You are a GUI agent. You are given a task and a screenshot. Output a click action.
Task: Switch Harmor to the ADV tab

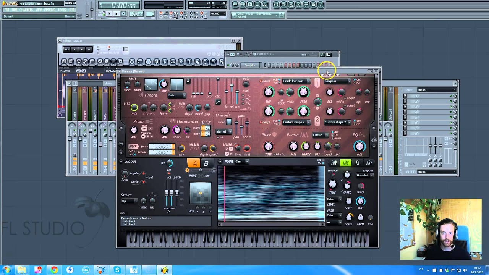(369, 163)
